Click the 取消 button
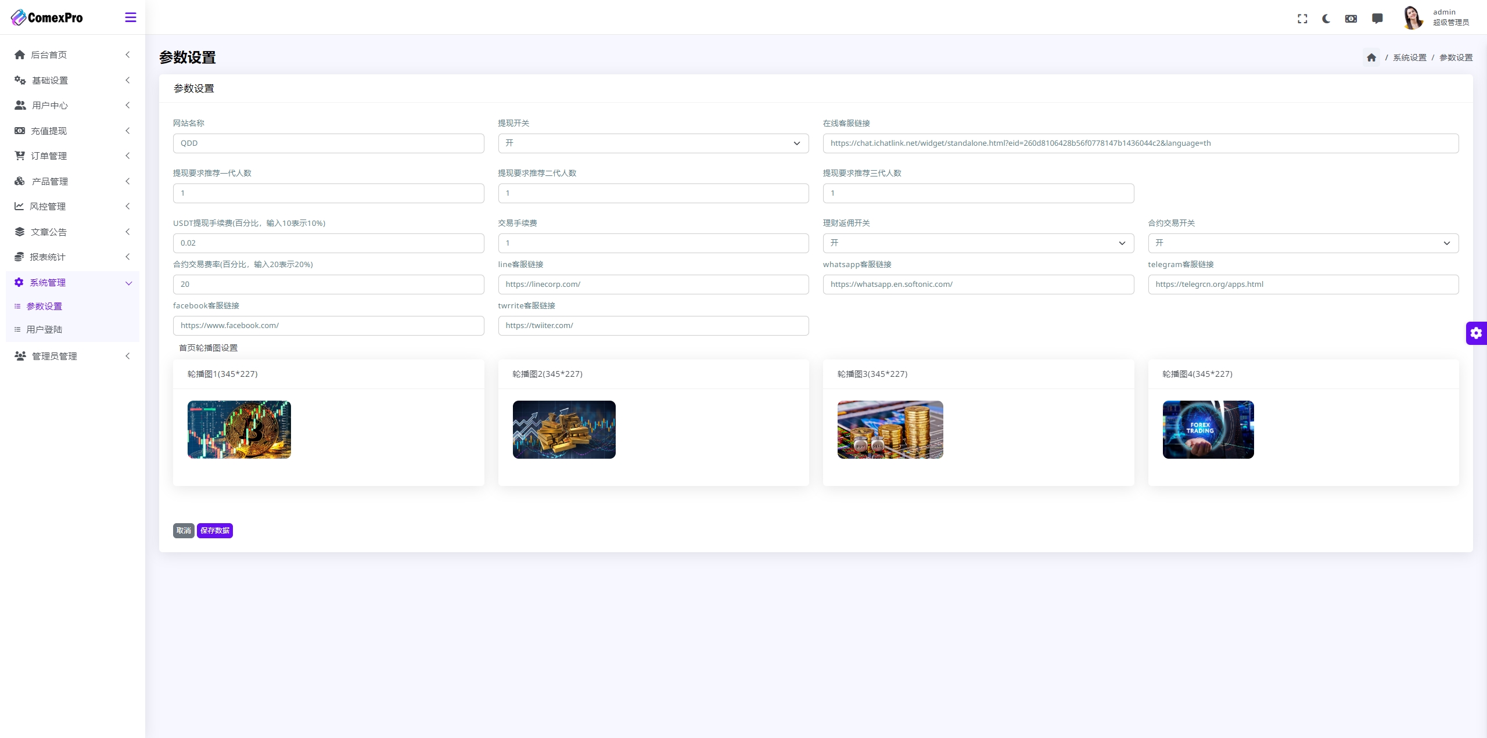 click(x=184, y=530)
